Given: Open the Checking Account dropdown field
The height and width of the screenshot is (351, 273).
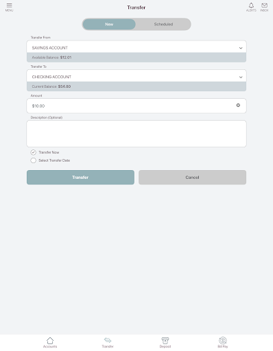Looking at the screenshot, I should coord(136,76).
